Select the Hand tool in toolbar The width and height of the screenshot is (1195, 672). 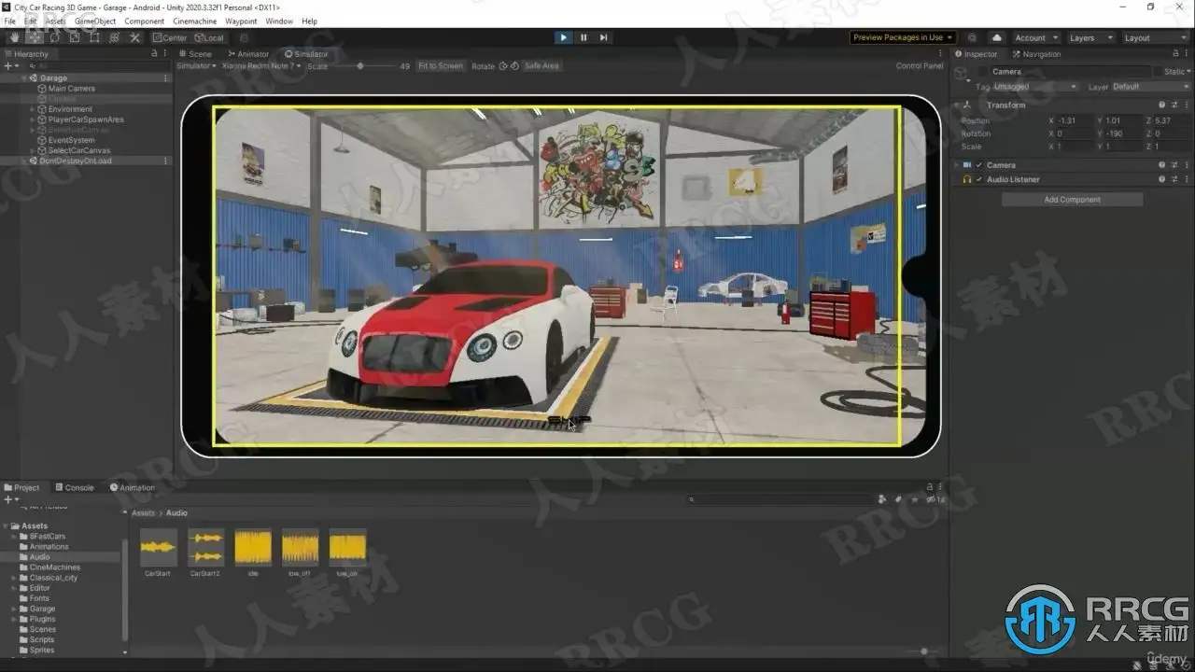coord(14,37)
